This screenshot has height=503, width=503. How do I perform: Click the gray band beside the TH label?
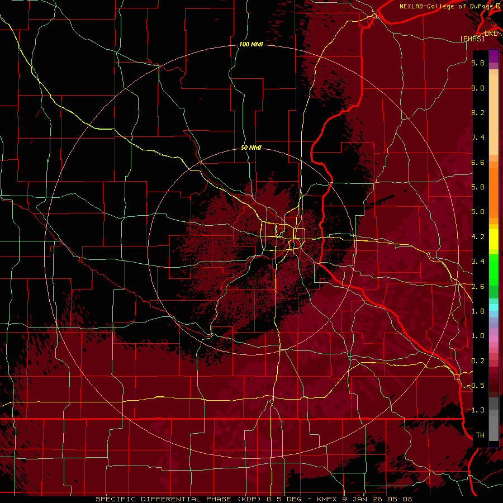(x=493, y=428)
